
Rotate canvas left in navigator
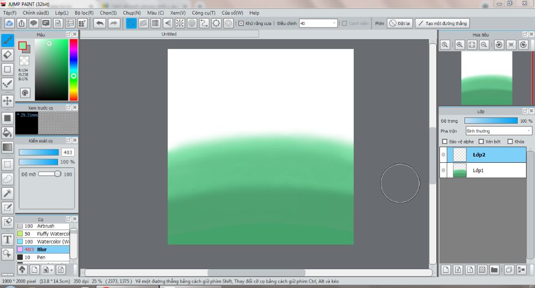(499, 45)
